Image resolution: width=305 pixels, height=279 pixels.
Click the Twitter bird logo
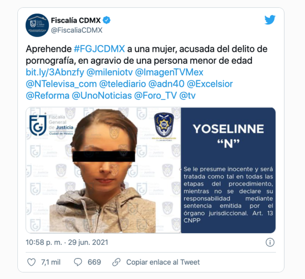coord(270,20)
